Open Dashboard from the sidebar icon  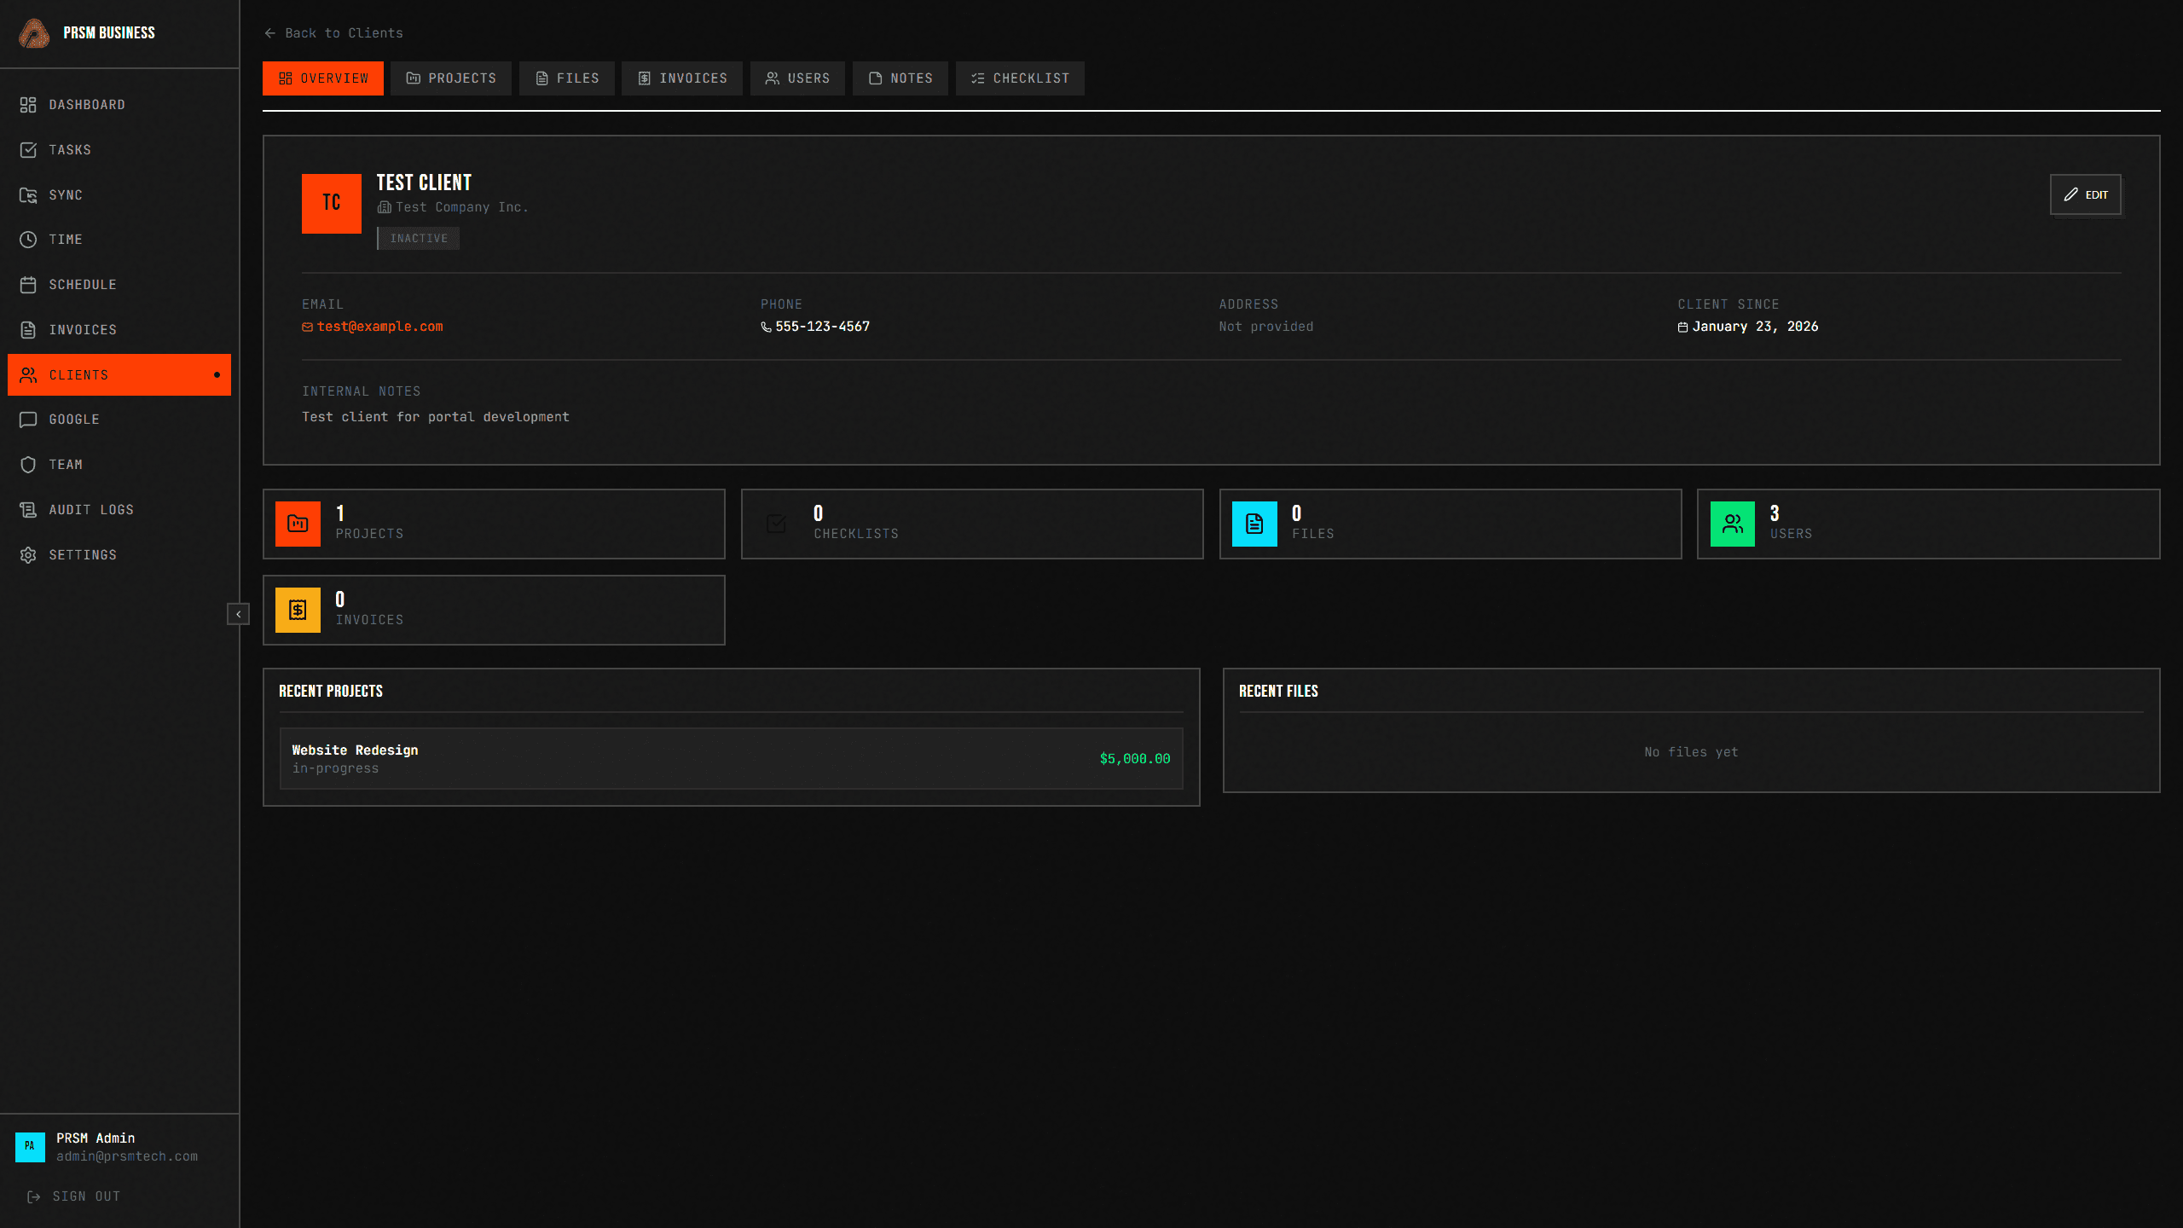pyautogui.click(x=28, y=105)
